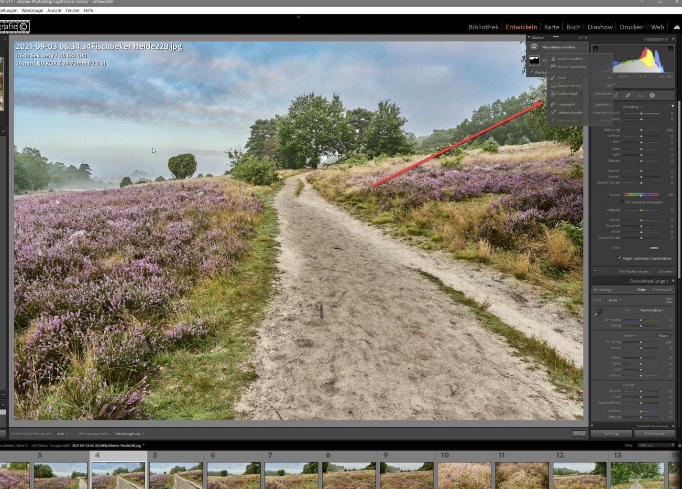Screen dimensions: 682x489
Task: Click the Dynamik slider handle
Action: (x=641, y=411)
